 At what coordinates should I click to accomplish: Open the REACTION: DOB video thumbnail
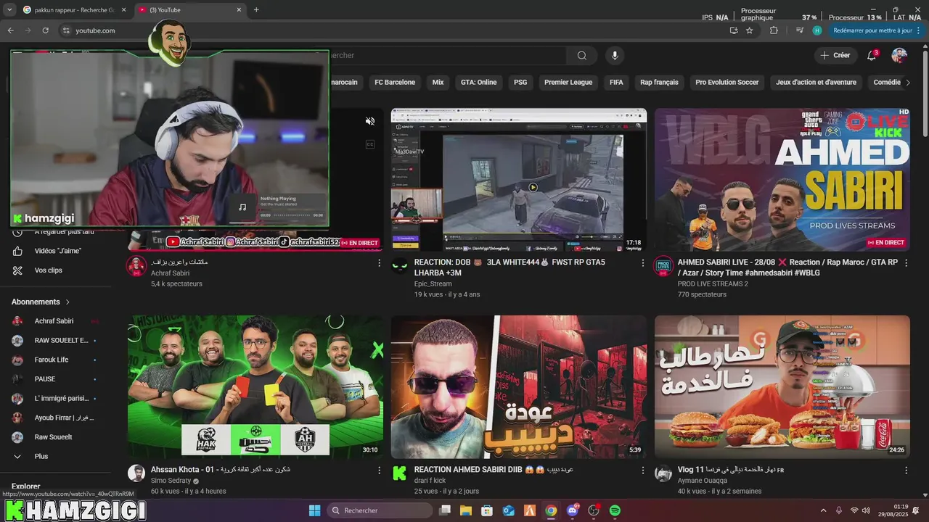coord(519,180)
